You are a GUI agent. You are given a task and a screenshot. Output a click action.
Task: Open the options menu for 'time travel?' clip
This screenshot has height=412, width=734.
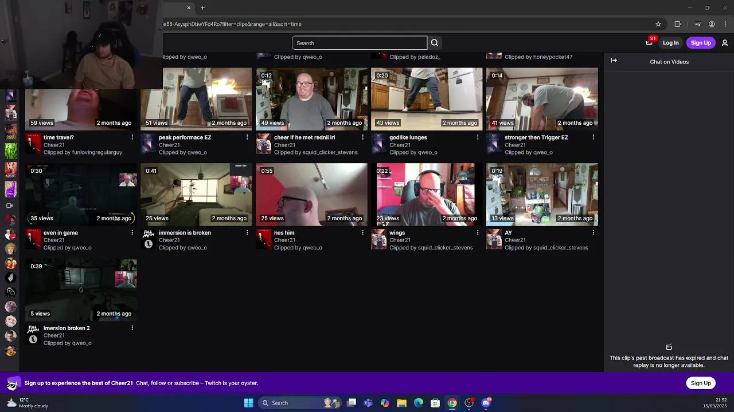132,137
